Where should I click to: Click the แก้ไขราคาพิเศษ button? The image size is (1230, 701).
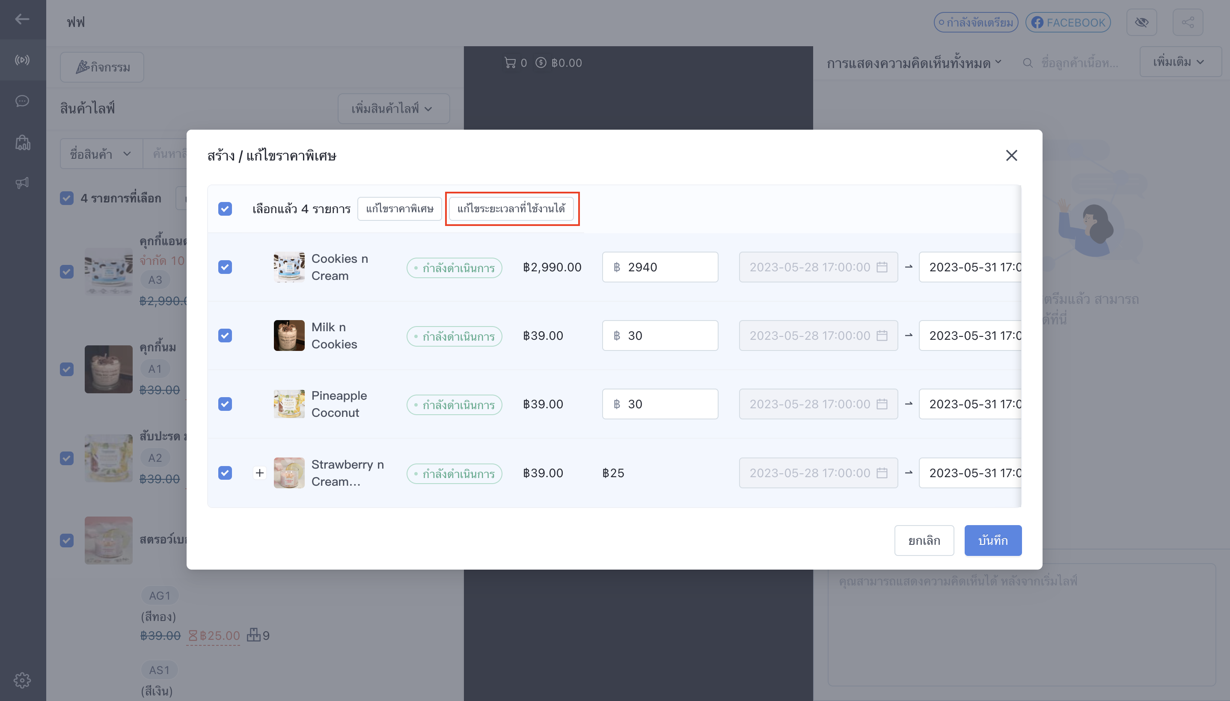coord(400,208)
